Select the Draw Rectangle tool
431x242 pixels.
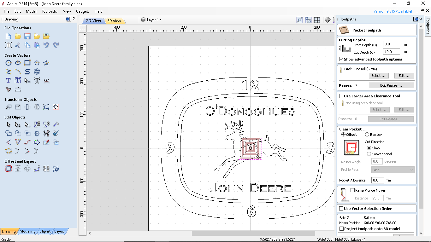[27, 63]
